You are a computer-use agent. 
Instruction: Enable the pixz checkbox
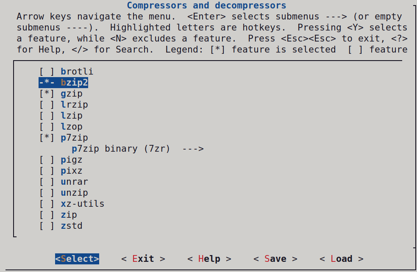47,171
